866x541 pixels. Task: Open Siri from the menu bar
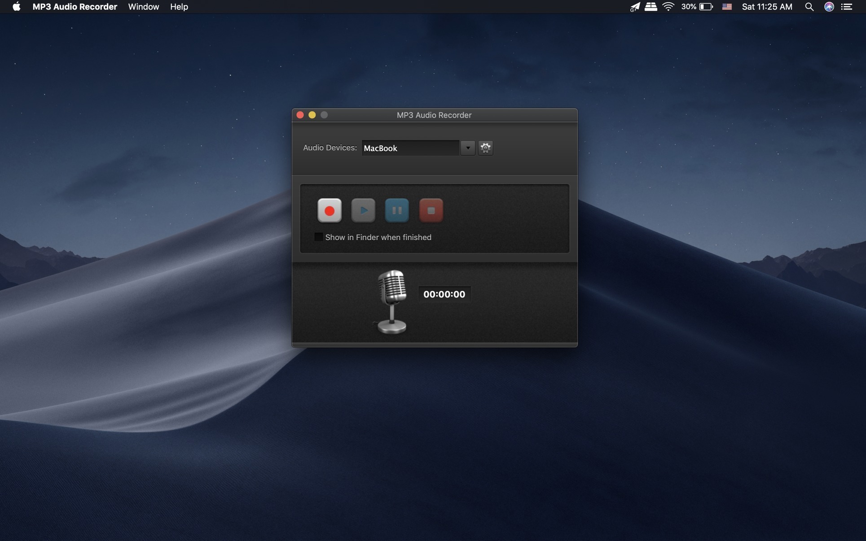[829, 7]
